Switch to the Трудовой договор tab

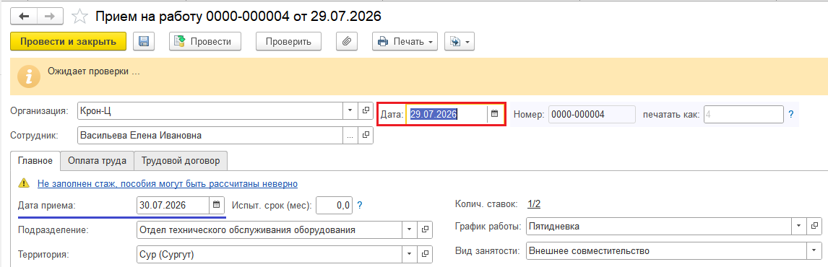click(181, 161)
